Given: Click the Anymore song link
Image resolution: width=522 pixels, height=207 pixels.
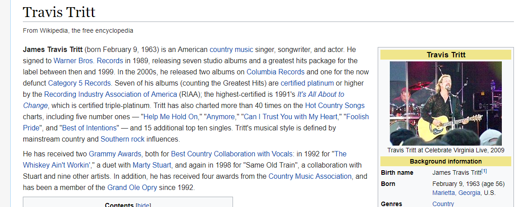Looking at the screenshot, I should 221,116.
